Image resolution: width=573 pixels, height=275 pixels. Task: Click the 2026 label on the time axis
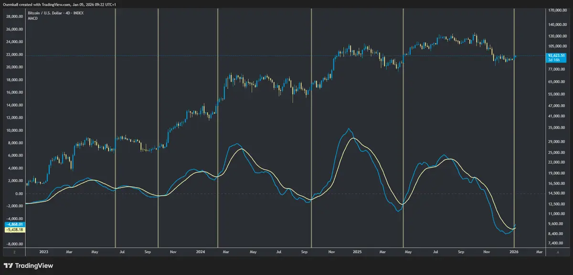pyautogui.click(x=514, y=251)
